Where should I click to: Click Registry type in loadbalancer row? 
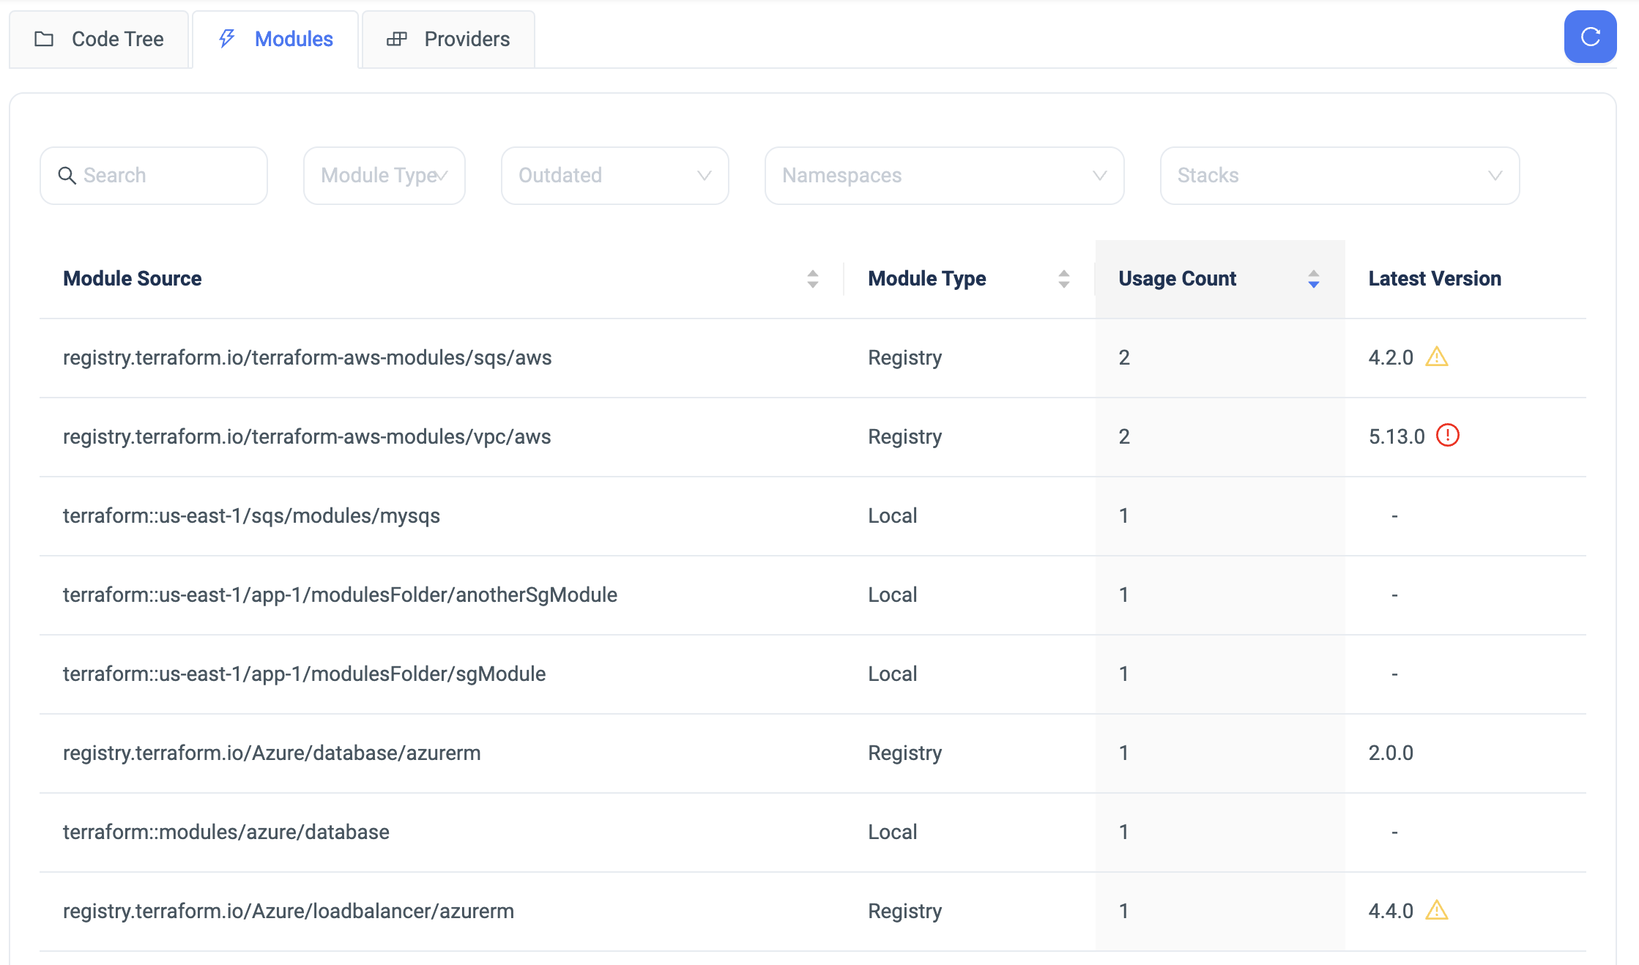click(905, 912)
